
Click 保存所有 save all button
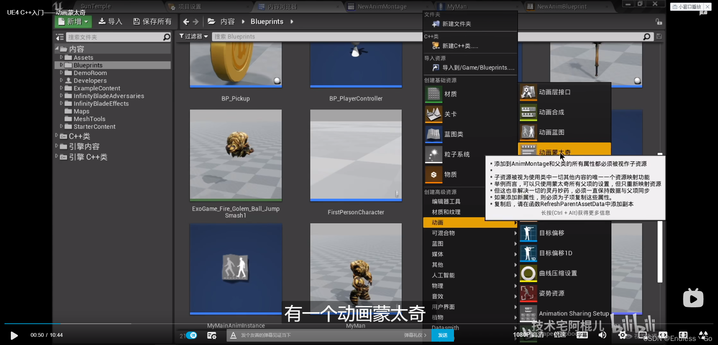coord(153,22)
